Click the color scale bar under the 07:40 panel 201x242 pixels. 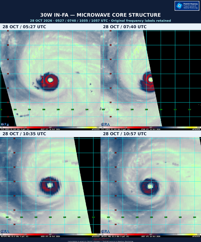[151, 128]
